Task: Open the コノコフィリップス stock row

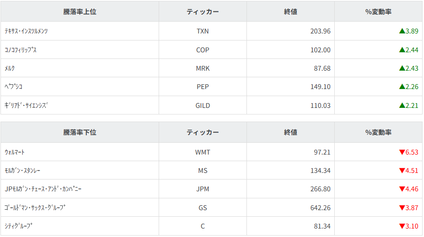Action: click(20, 50)
